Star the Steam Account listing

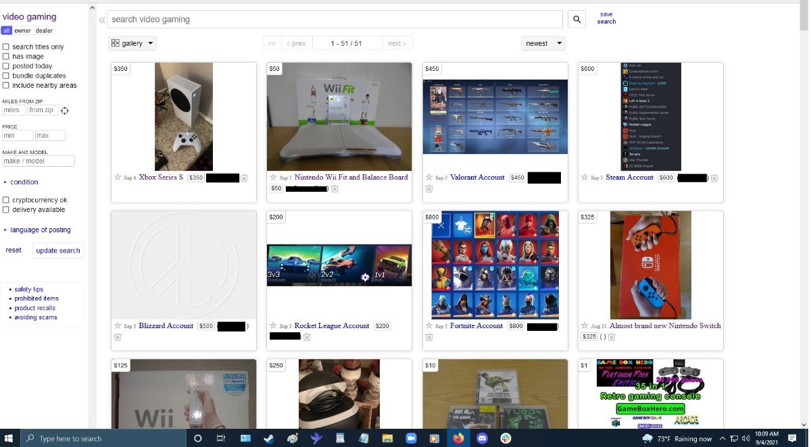pos(584,177)
